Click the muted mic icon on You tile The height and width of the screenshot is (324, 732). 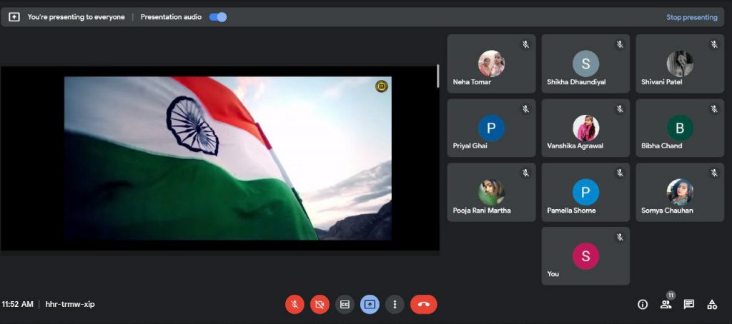(620, 237)
